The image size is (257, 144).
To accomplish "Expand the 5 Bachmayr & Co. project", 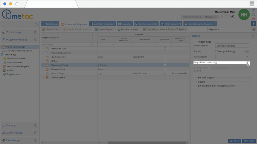I will 43,57.
